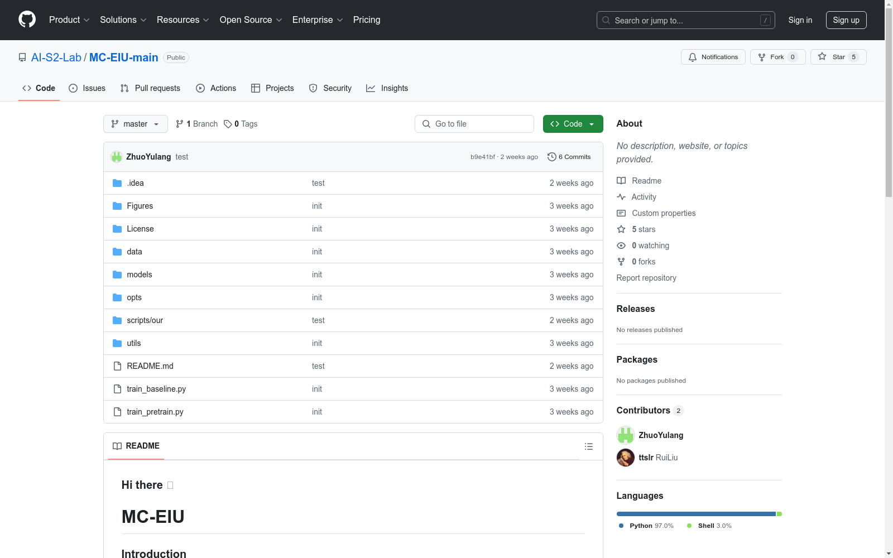The image size is (893, 558).
Task: Open Custom properties in About
Action: pos(656,213)
